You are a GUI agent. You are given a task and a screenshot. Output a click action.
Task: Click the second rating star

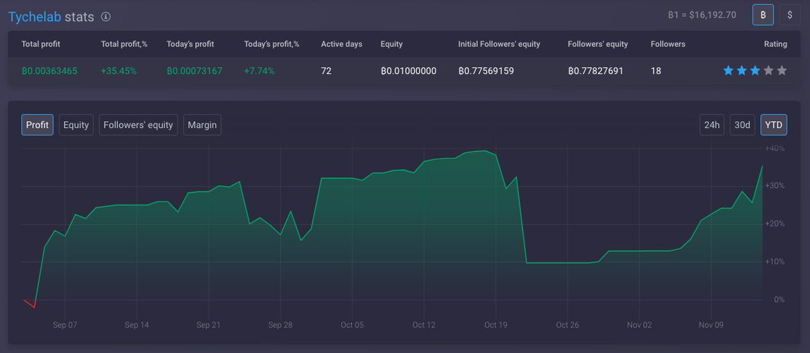click(742, 70)
